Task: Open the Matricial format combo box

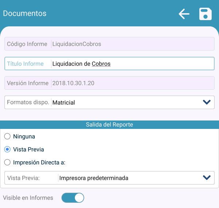Action: (124, 103)
